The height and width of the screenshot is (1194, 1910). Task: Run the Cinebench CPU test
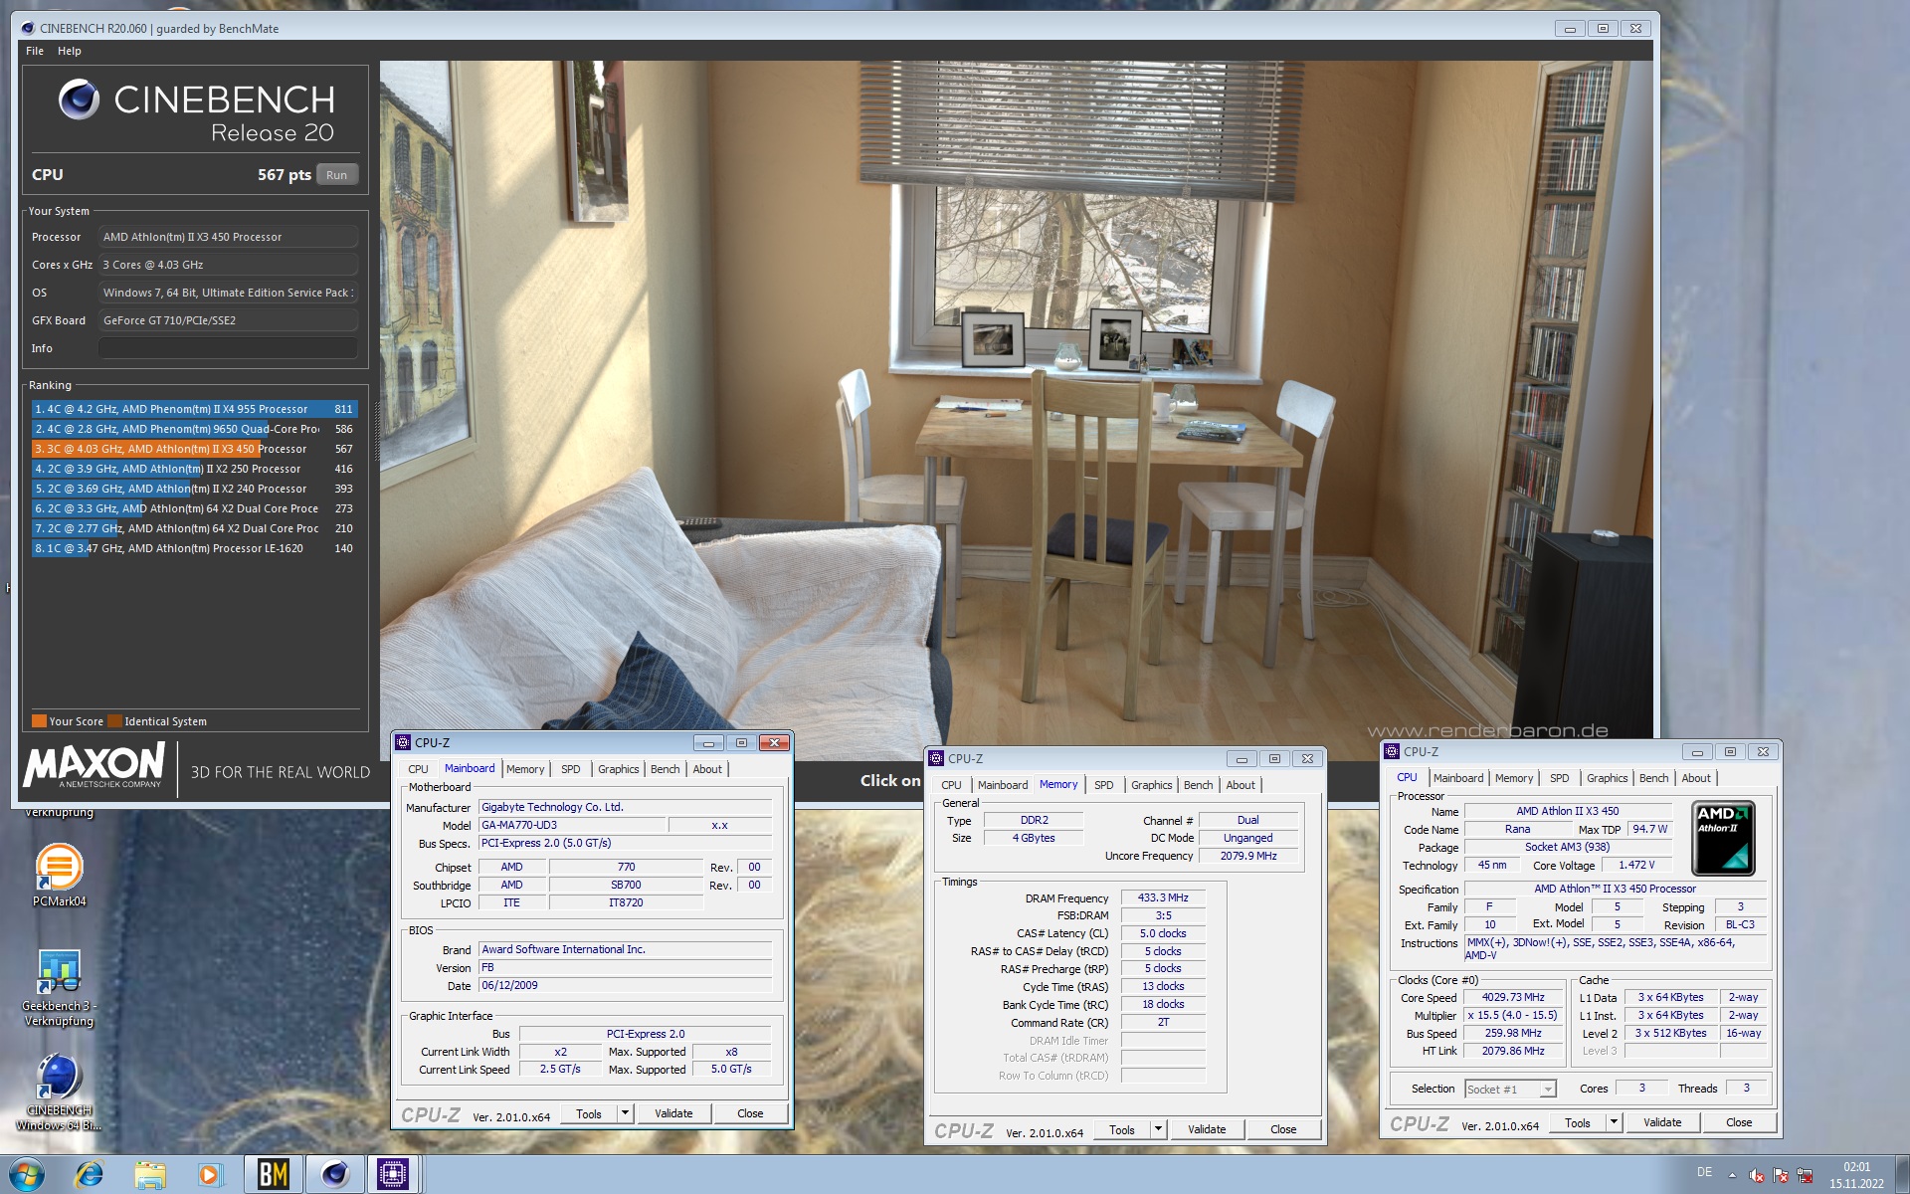click(337, 175)
